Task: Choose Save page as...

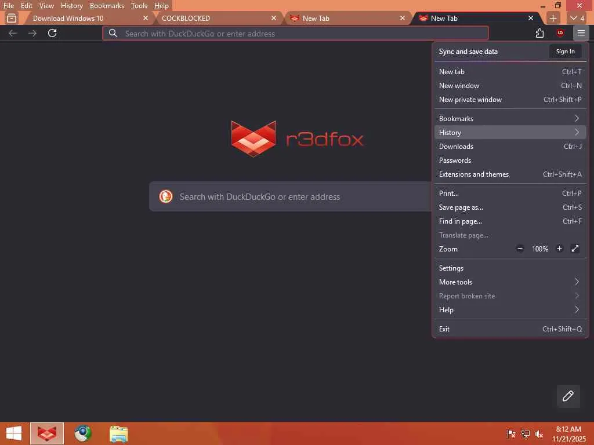Action: (x=510, y=207)
